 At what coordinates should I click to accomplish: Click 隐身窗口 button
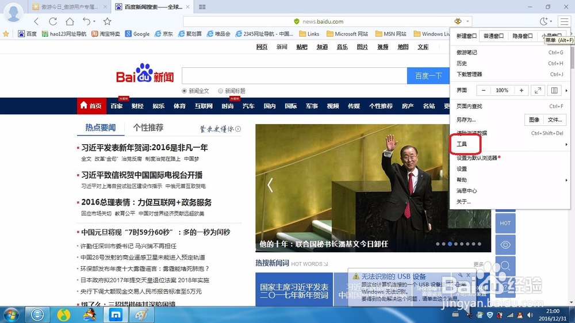click(522, 36)
